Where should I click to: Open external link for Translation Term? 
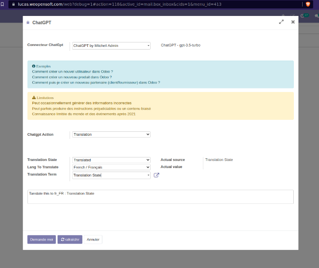[156, 175]
